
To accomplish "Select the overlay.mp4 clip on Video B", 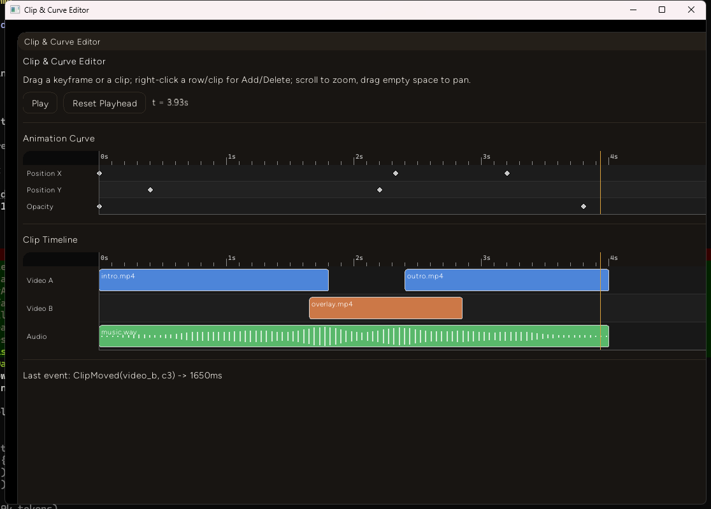I will click(385, 308).
